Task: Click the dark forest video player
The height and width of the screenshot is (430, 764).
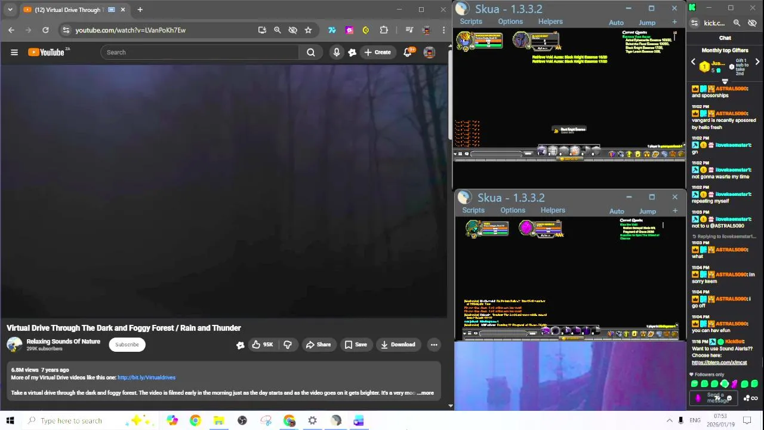Action: [x=224, y=191]
